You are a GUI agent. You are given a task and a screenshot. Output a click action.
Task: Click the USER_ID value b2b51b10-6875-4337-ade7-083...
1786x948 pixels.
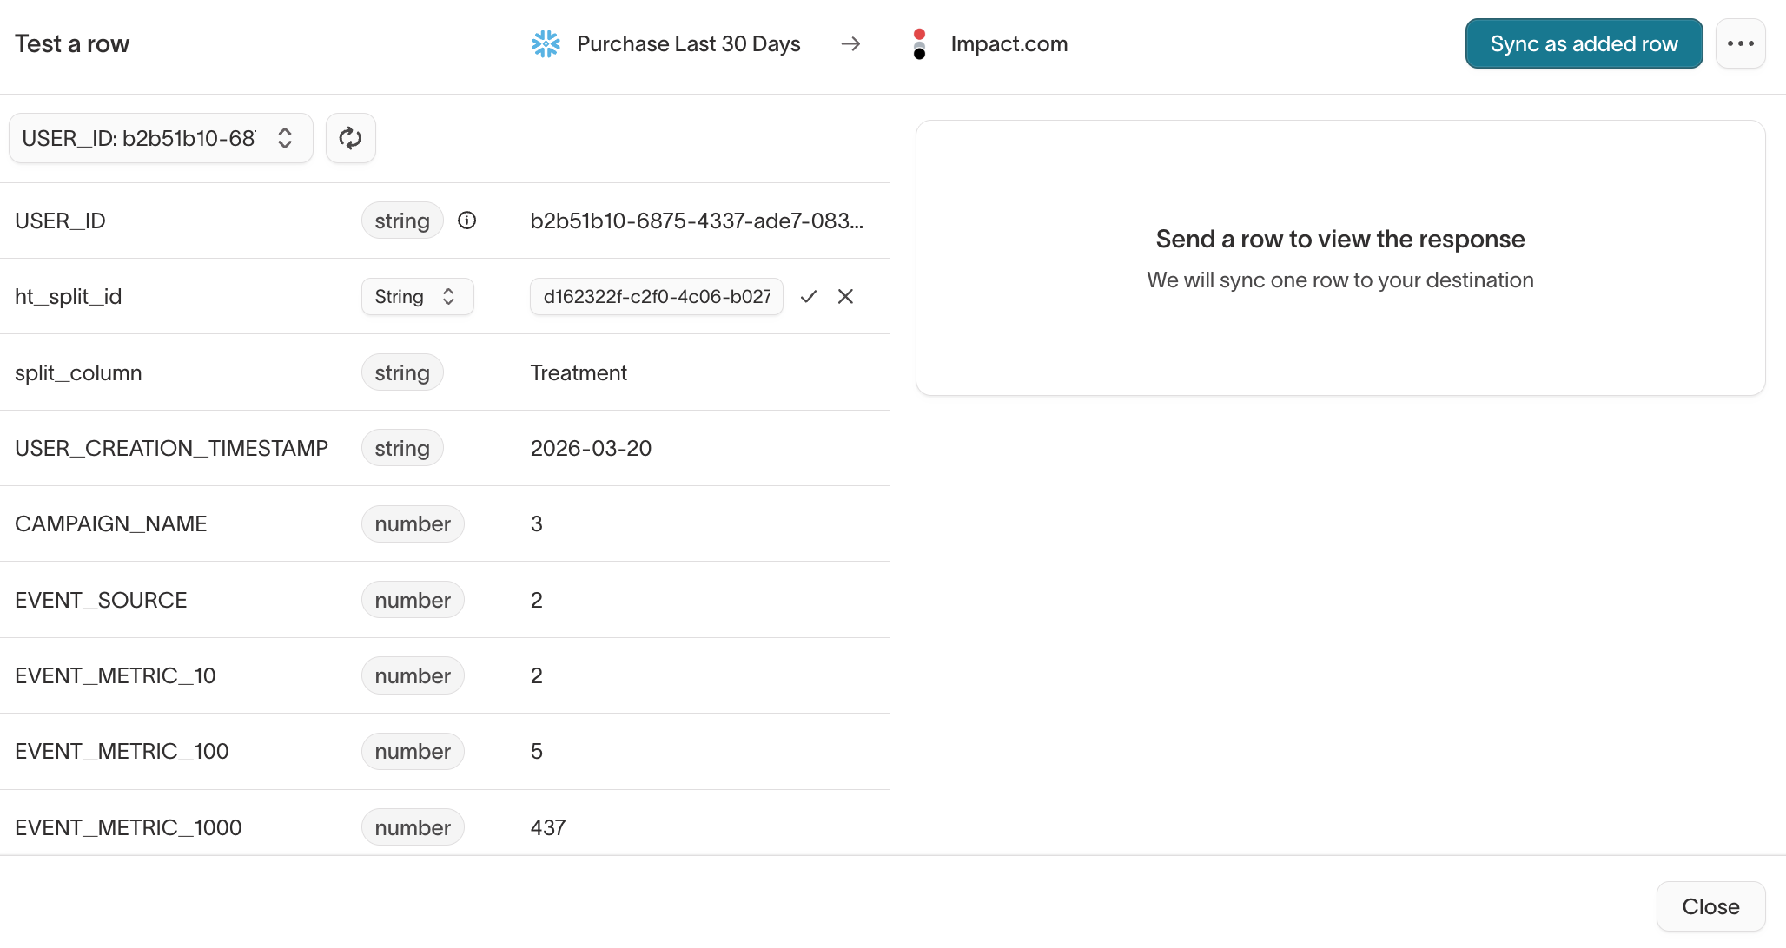coord(697,221)
